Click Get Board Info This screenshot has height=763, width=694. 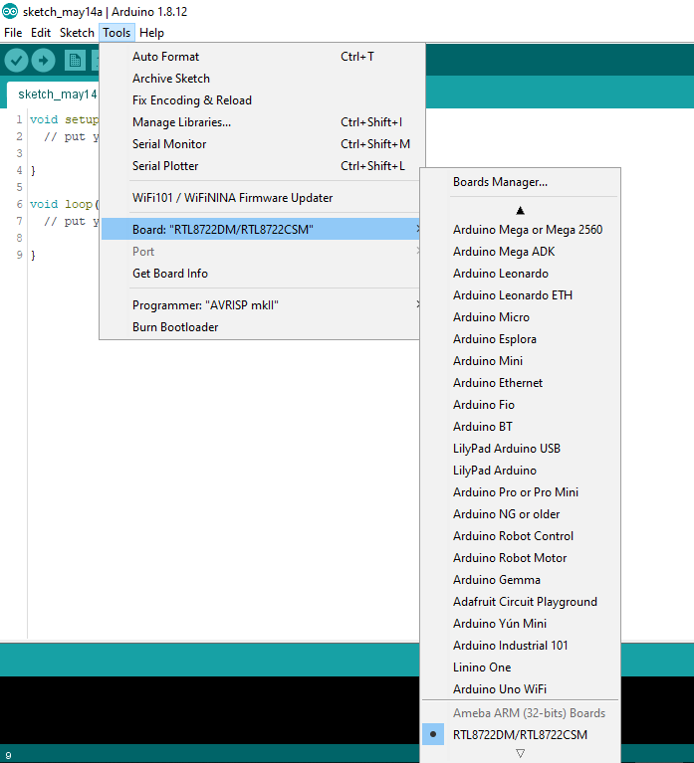(x=169, y=274)
